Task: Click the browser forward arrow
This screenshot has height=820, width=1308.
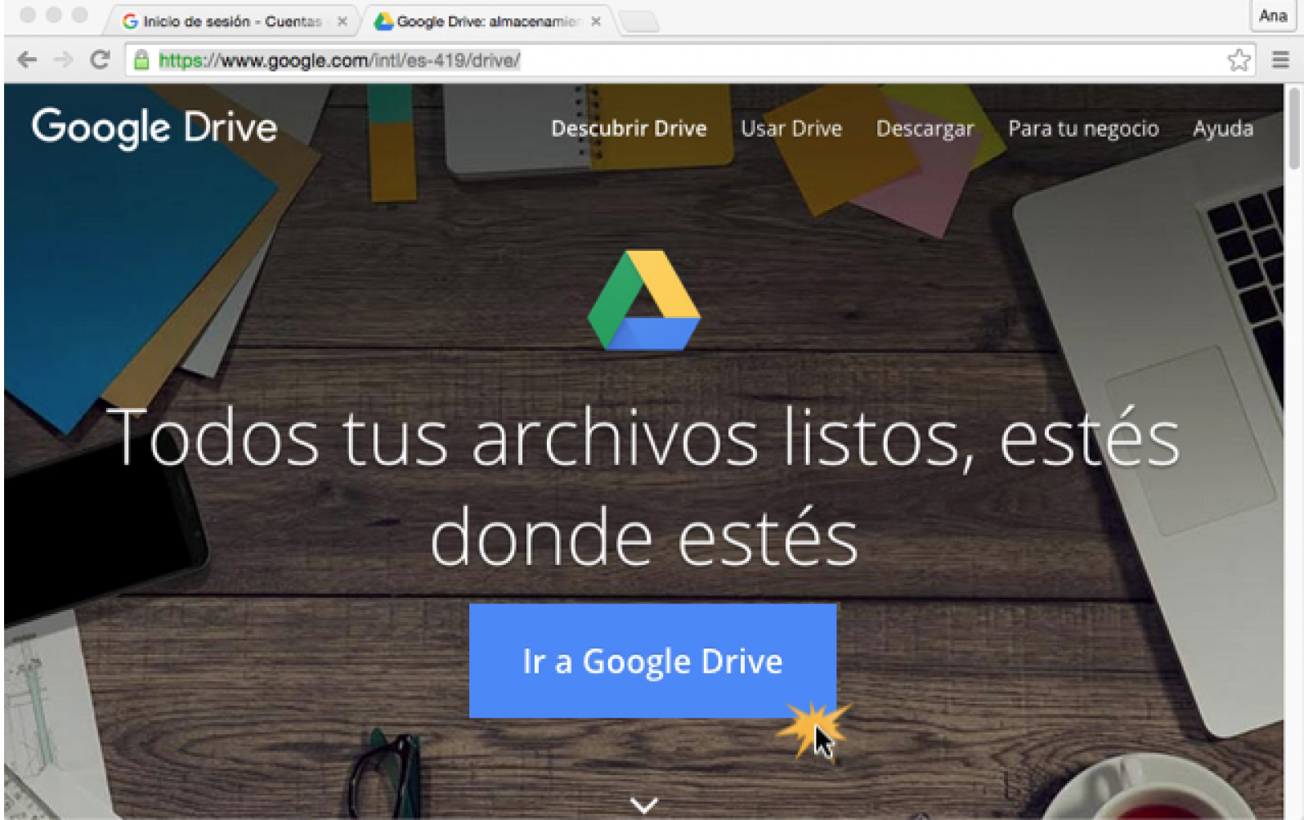Action: (x=64, y=60)
